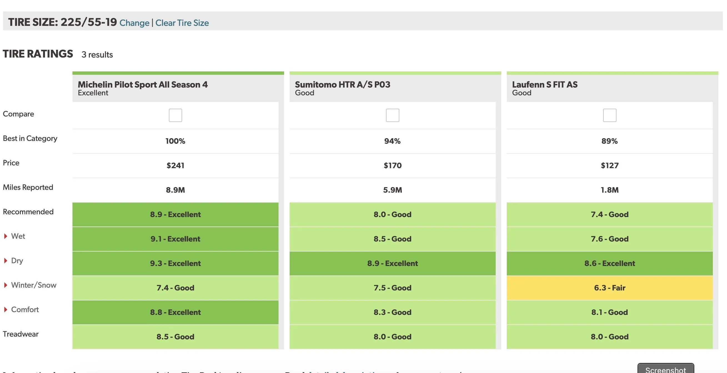Click the 94% Best in Category value
This screenshot has height=373, width=727.
point(392,141)
